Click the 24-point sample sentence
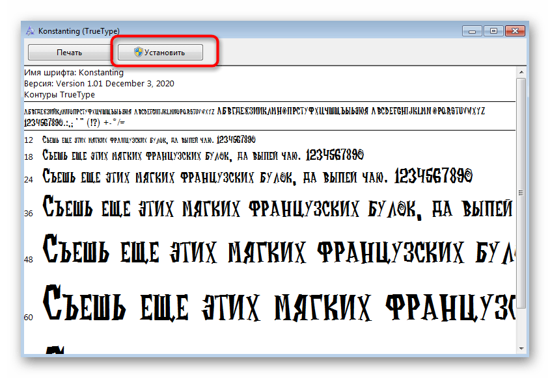 (258, 176)
